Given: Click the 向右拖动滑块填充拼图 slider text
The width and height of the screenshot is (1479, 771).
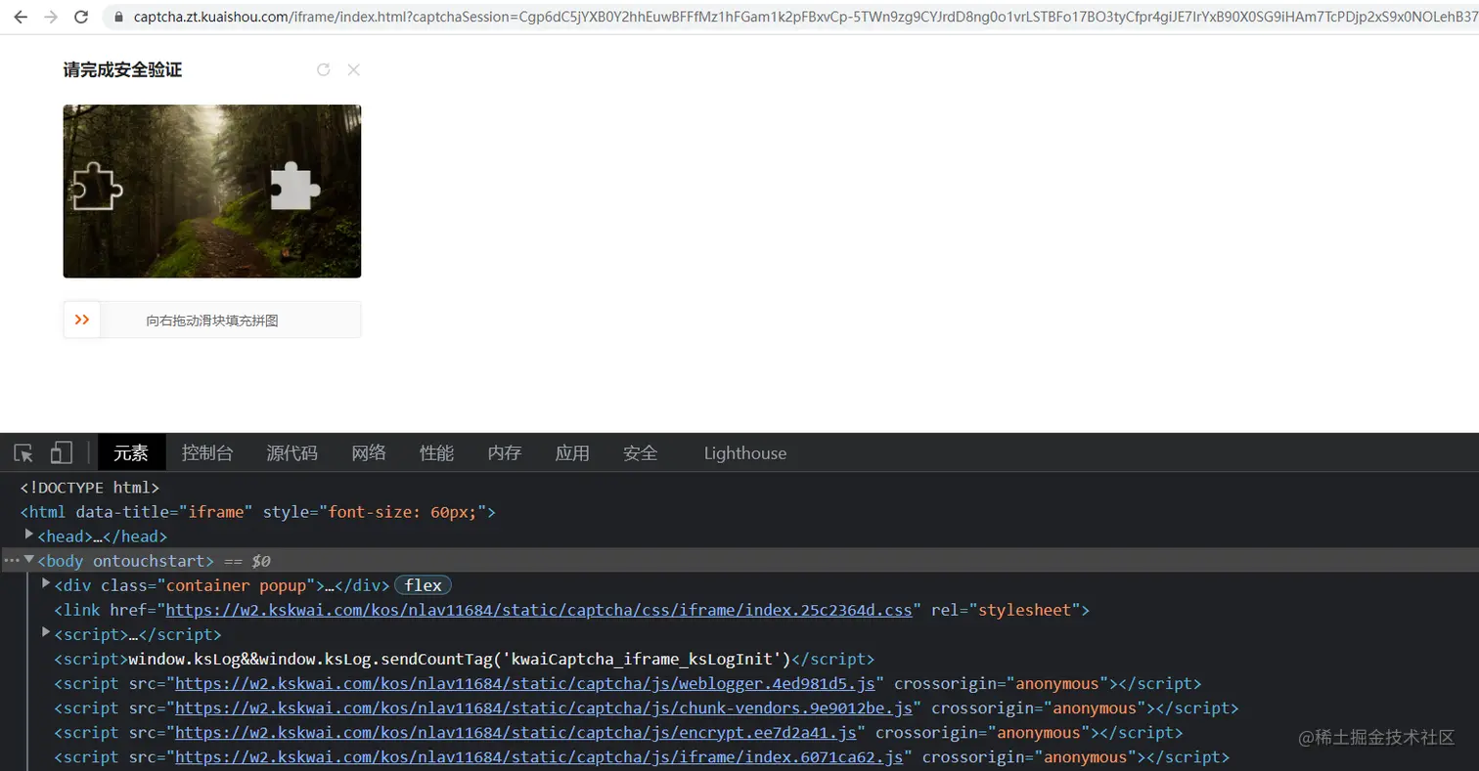Looking at the screenshot, I should click(x=212, y=321).
